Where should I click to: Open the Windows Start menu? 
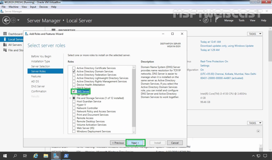[5, 156]
